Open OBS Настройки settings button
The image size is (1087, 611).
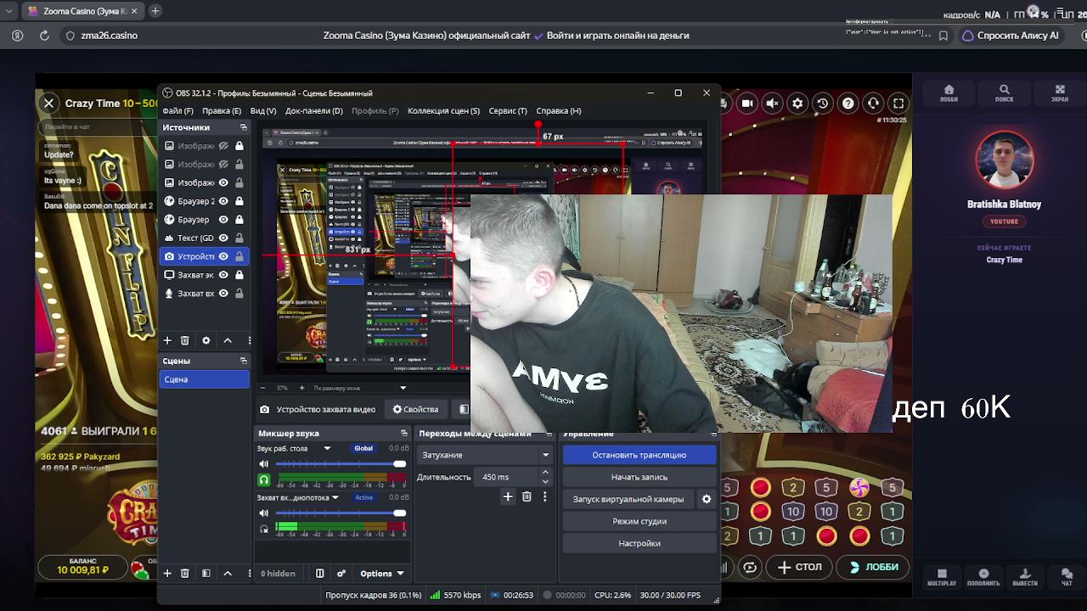click(x=639, y=543)
